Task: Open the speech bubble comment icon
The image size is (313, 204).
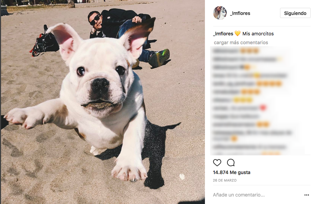Action: click(231, 163)
